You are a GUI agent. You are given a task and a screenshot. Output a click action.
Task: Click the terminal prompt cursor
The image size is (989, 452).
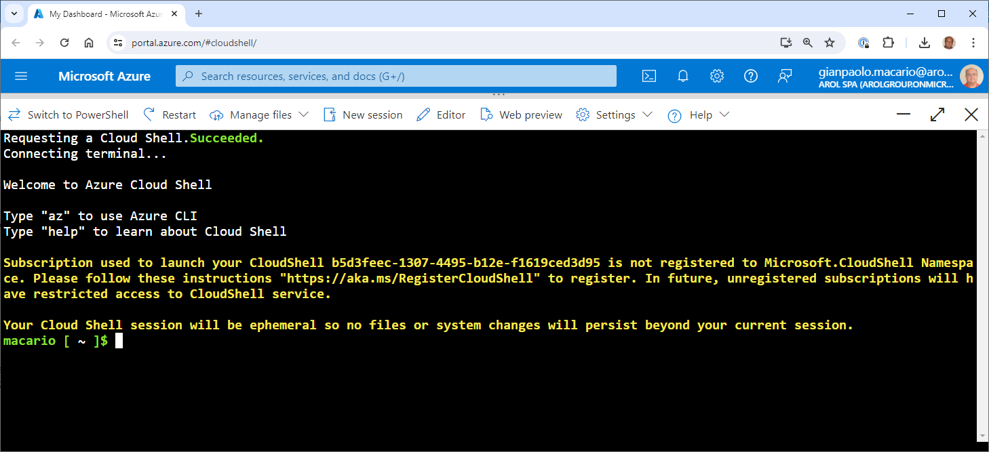[119, 341]
